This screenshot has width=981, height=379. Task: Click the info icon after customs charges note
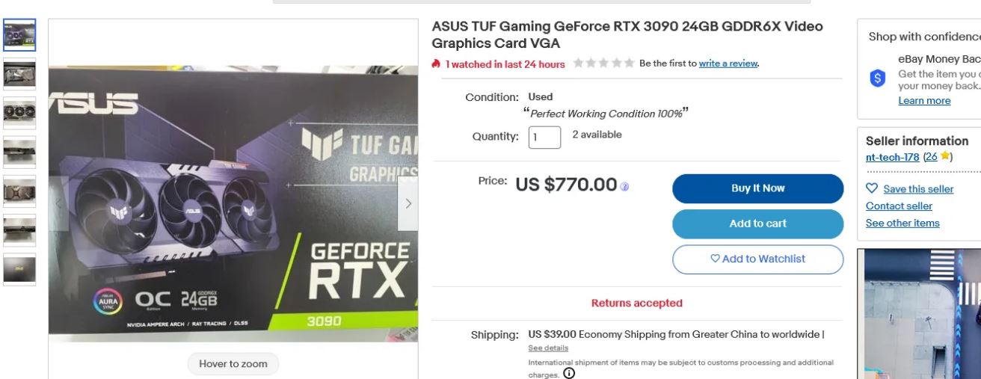coord(569,373)
